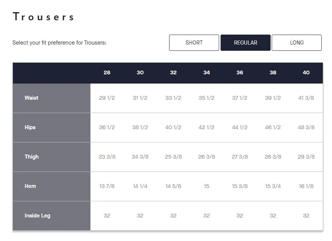Click the size 38 column header
332x241 pixels.
click(x=273, y=72)
